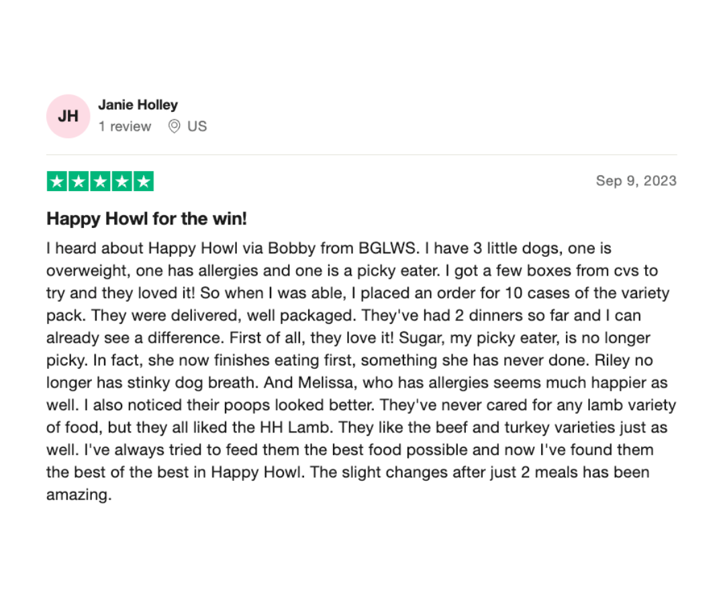The width and height of the screenshot is (725, 590).
Task: Select the 'US' country label
Action: pos(197,126)
